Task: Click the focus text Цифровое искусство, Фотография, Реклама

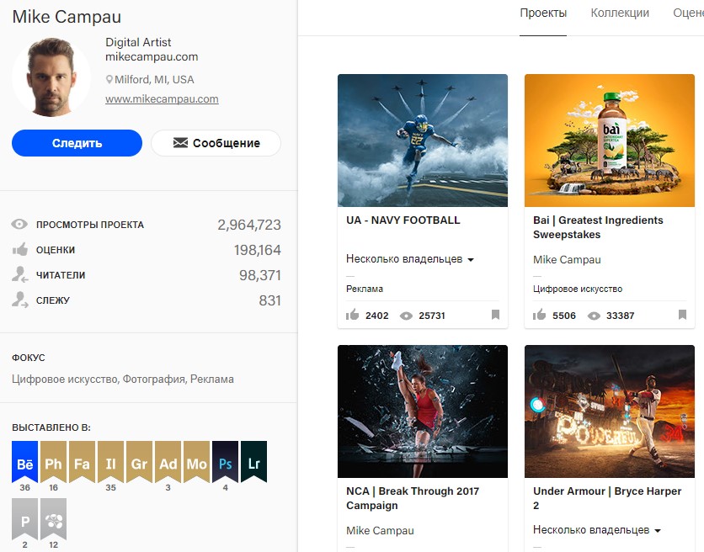Action: 123,379
